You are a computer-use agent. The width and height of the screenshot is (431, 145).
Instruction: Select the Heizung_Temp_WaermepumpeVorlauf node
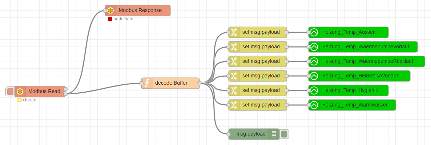363,47
